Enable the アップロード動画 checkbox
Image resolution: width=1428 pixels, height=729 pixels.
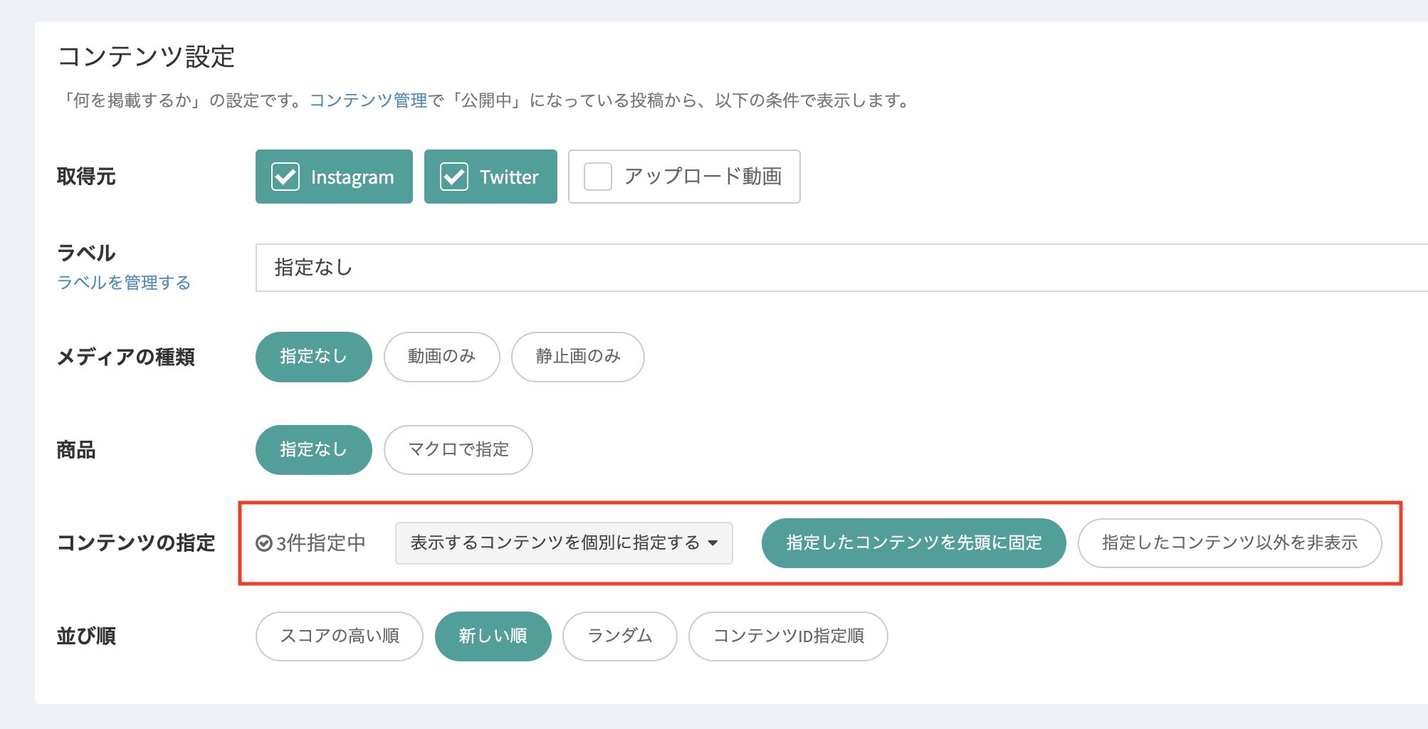[x=598, y=177]
